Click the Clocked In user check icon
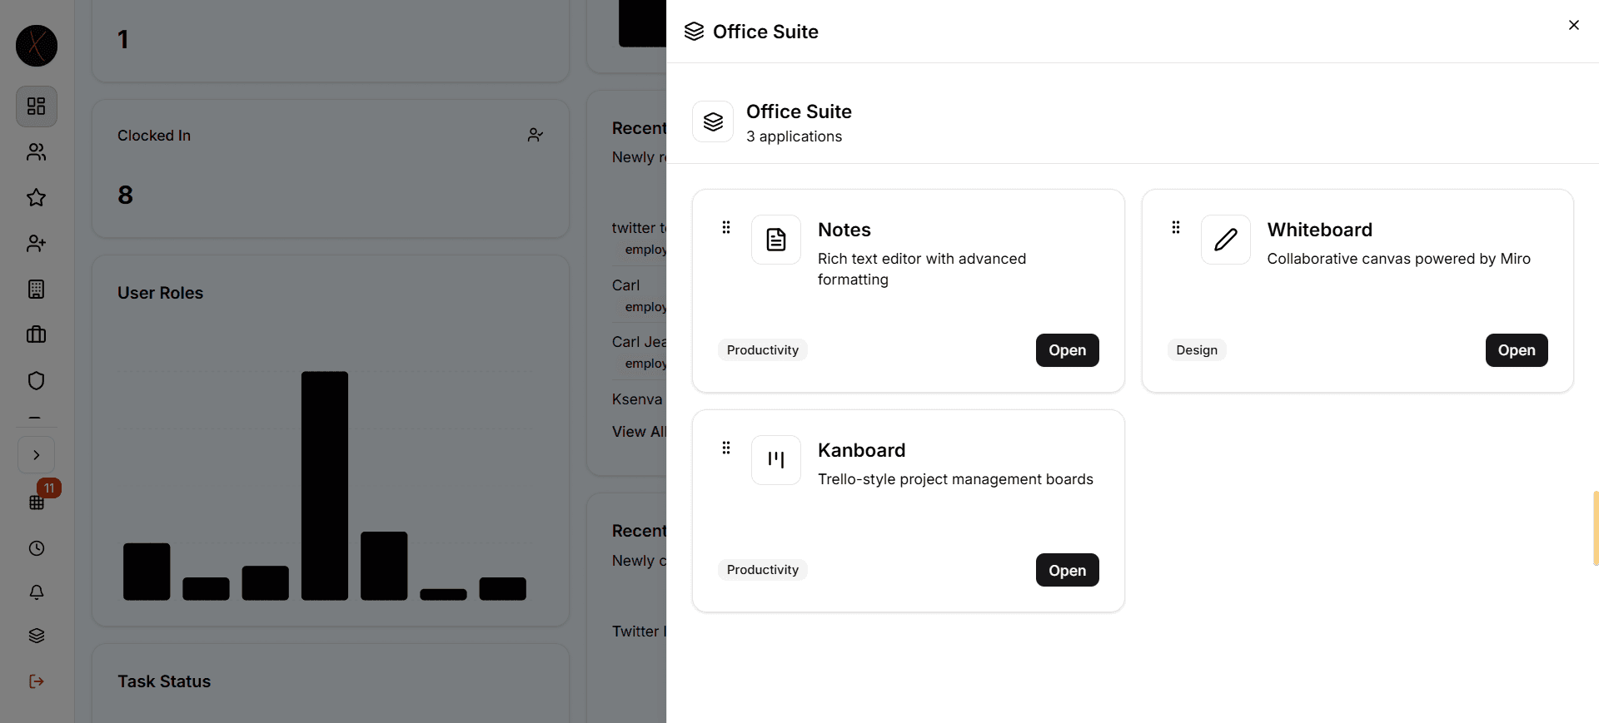Image resolution: width=1599 pixels, height=723 pixels. point(535,135)
